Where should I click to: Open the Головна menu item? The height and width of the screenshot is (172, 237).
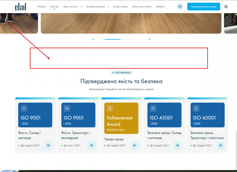(41, 7)
